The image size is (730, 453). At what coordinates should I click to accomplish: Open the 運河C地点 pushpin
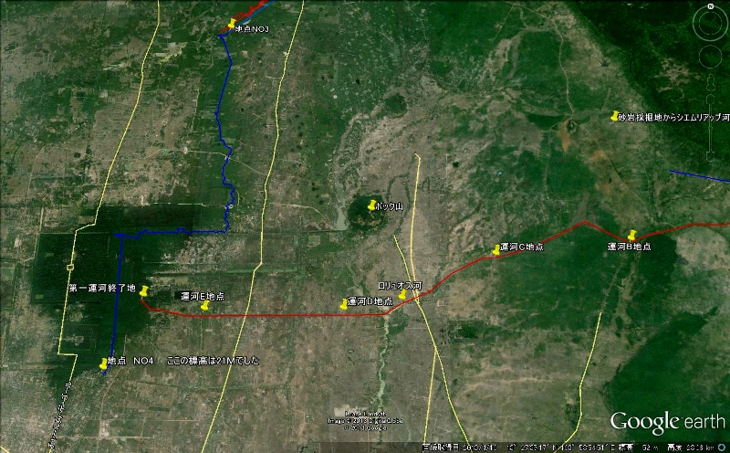[x=496, y=249]
